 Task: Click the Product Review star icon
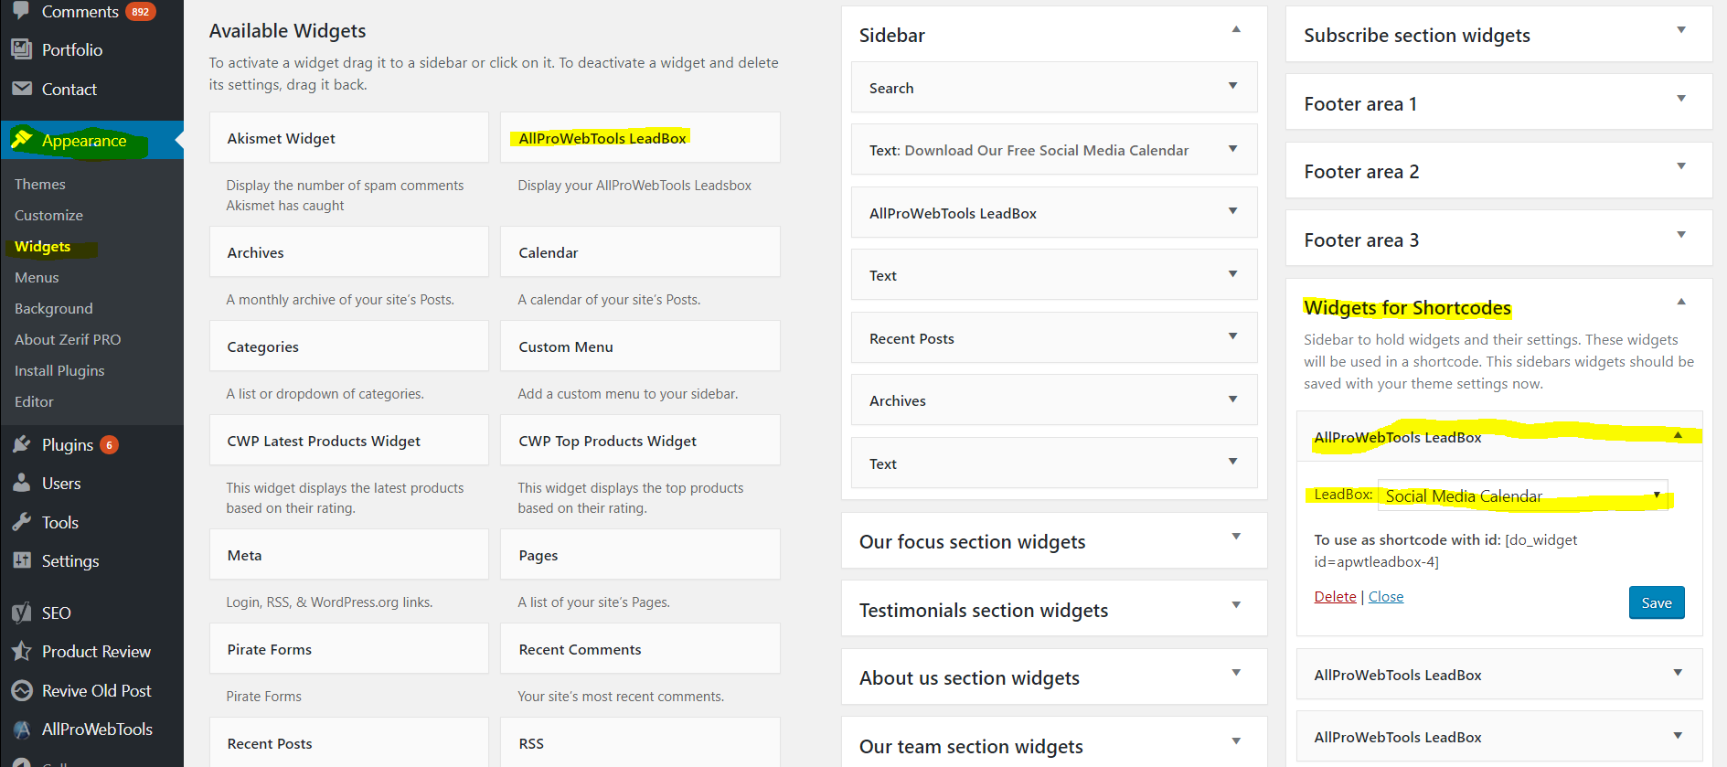[22, 651]
